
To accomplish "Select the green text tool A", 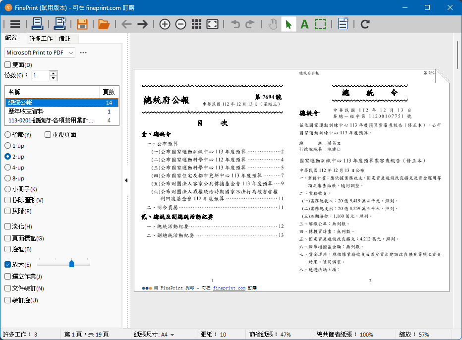I will pos(304,24).
